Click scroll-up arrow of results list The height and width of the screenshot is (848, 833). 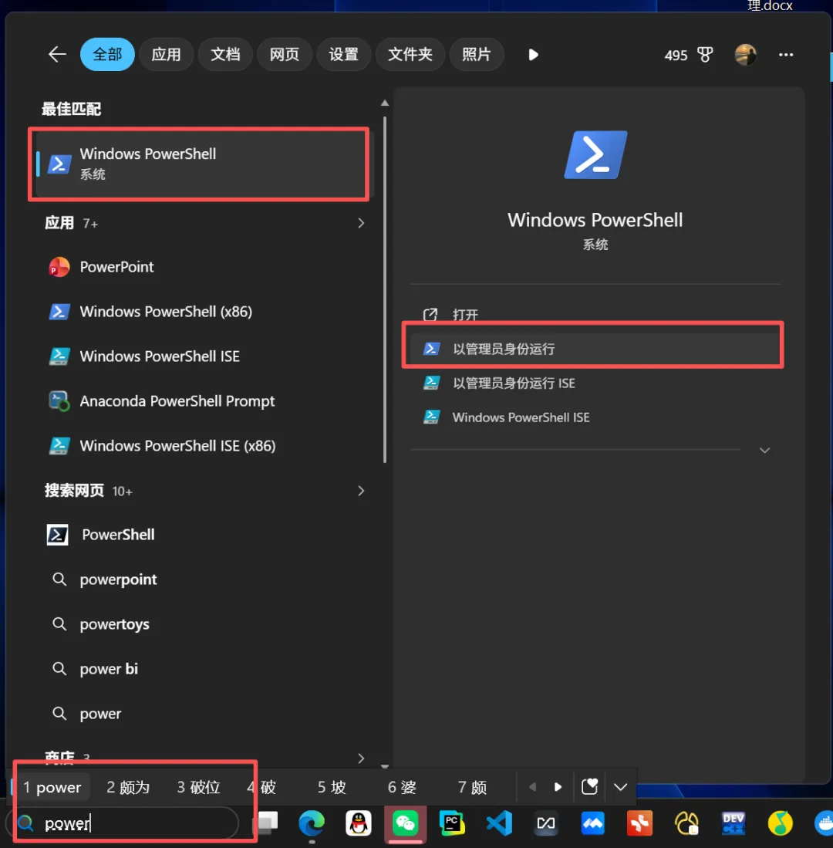click(x=384, y=103)
